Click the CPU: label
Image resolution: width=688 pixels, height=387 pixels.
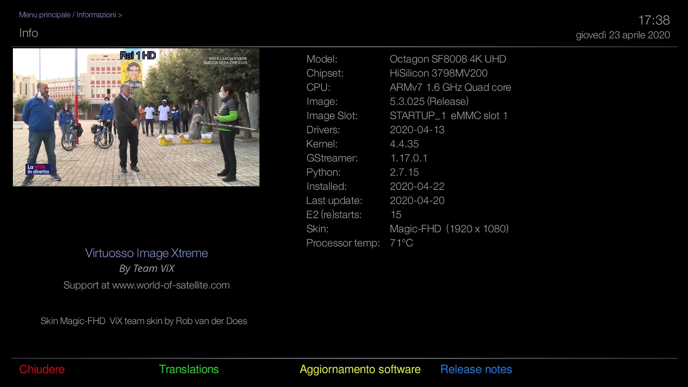318,87
